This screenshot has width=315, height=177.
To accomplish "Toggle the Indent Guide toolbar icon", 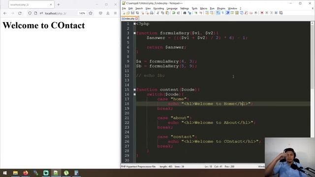I will point(227,13).
